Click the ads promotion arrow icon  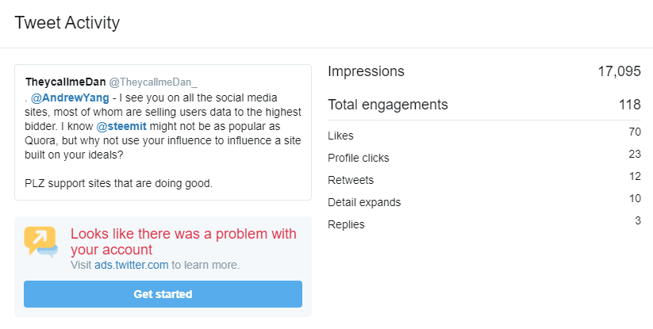tap(40, 241)
